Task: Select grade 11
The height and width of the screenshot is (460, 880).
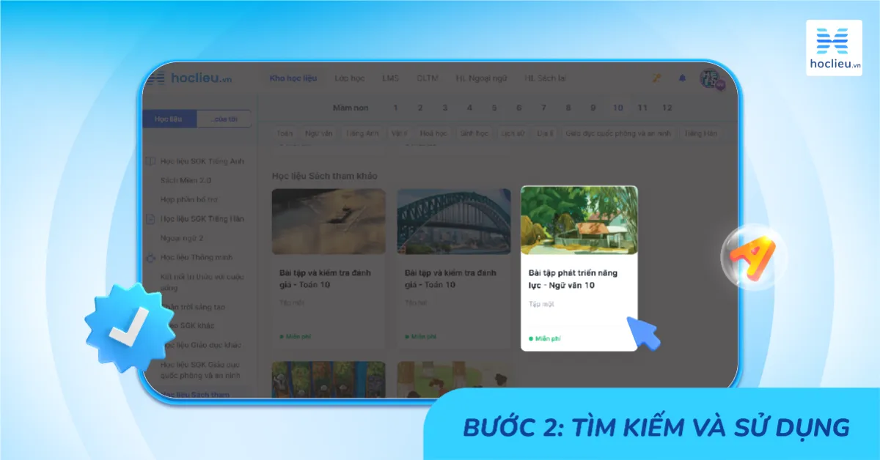Action: click(642, 108)
